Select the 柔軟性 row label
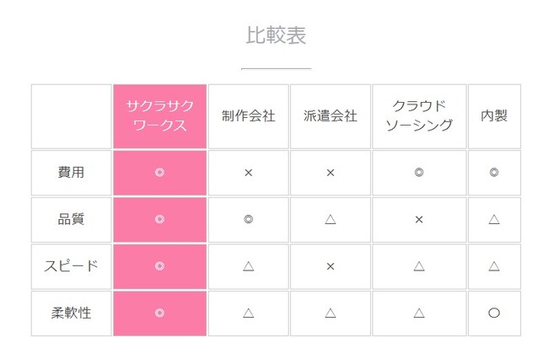 point(71,313)
